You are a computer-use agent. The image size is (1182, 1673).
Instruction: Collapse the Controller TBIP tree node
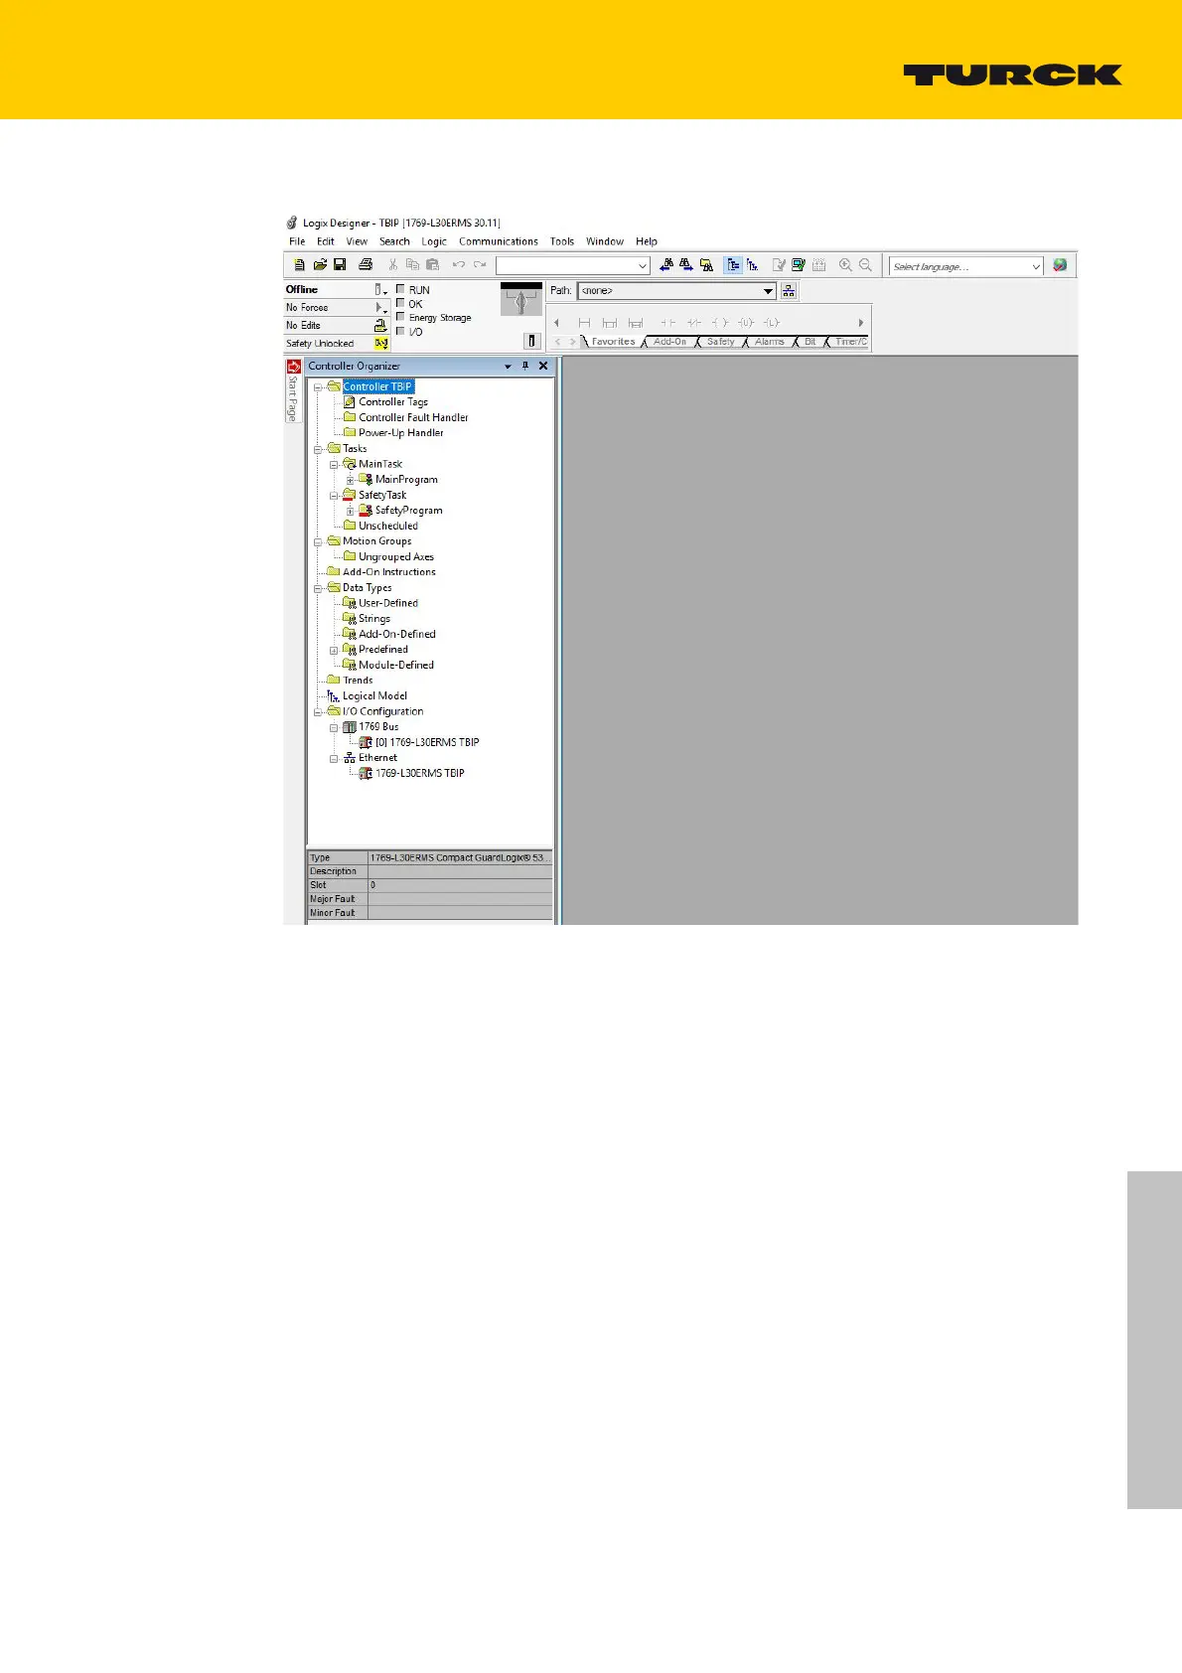(319, 386)
